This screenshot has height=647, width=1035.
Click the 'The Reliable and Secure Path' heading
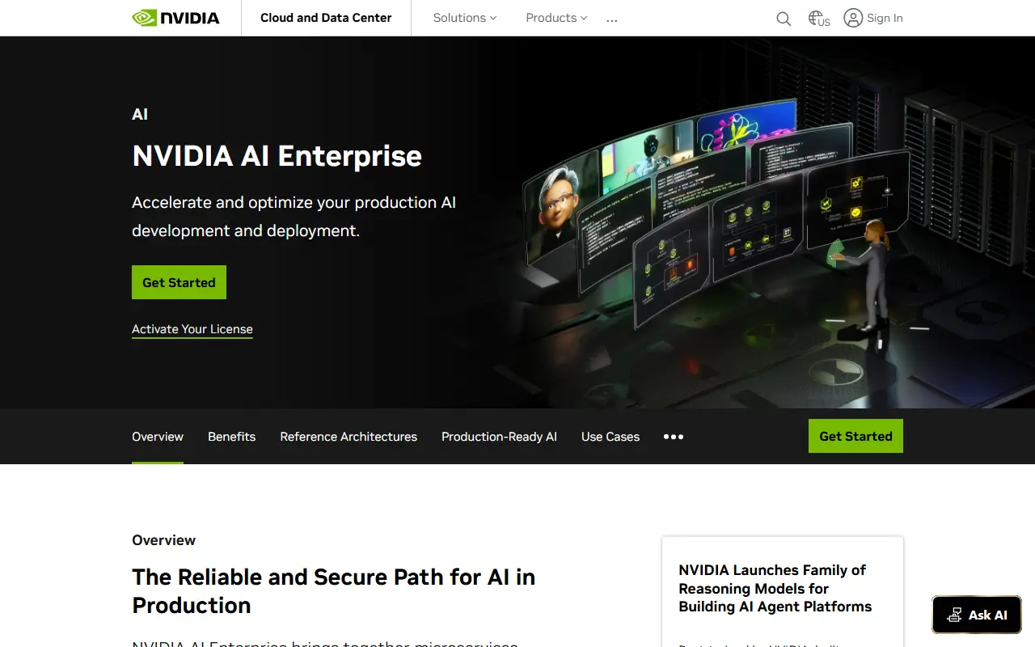point(333,591)
